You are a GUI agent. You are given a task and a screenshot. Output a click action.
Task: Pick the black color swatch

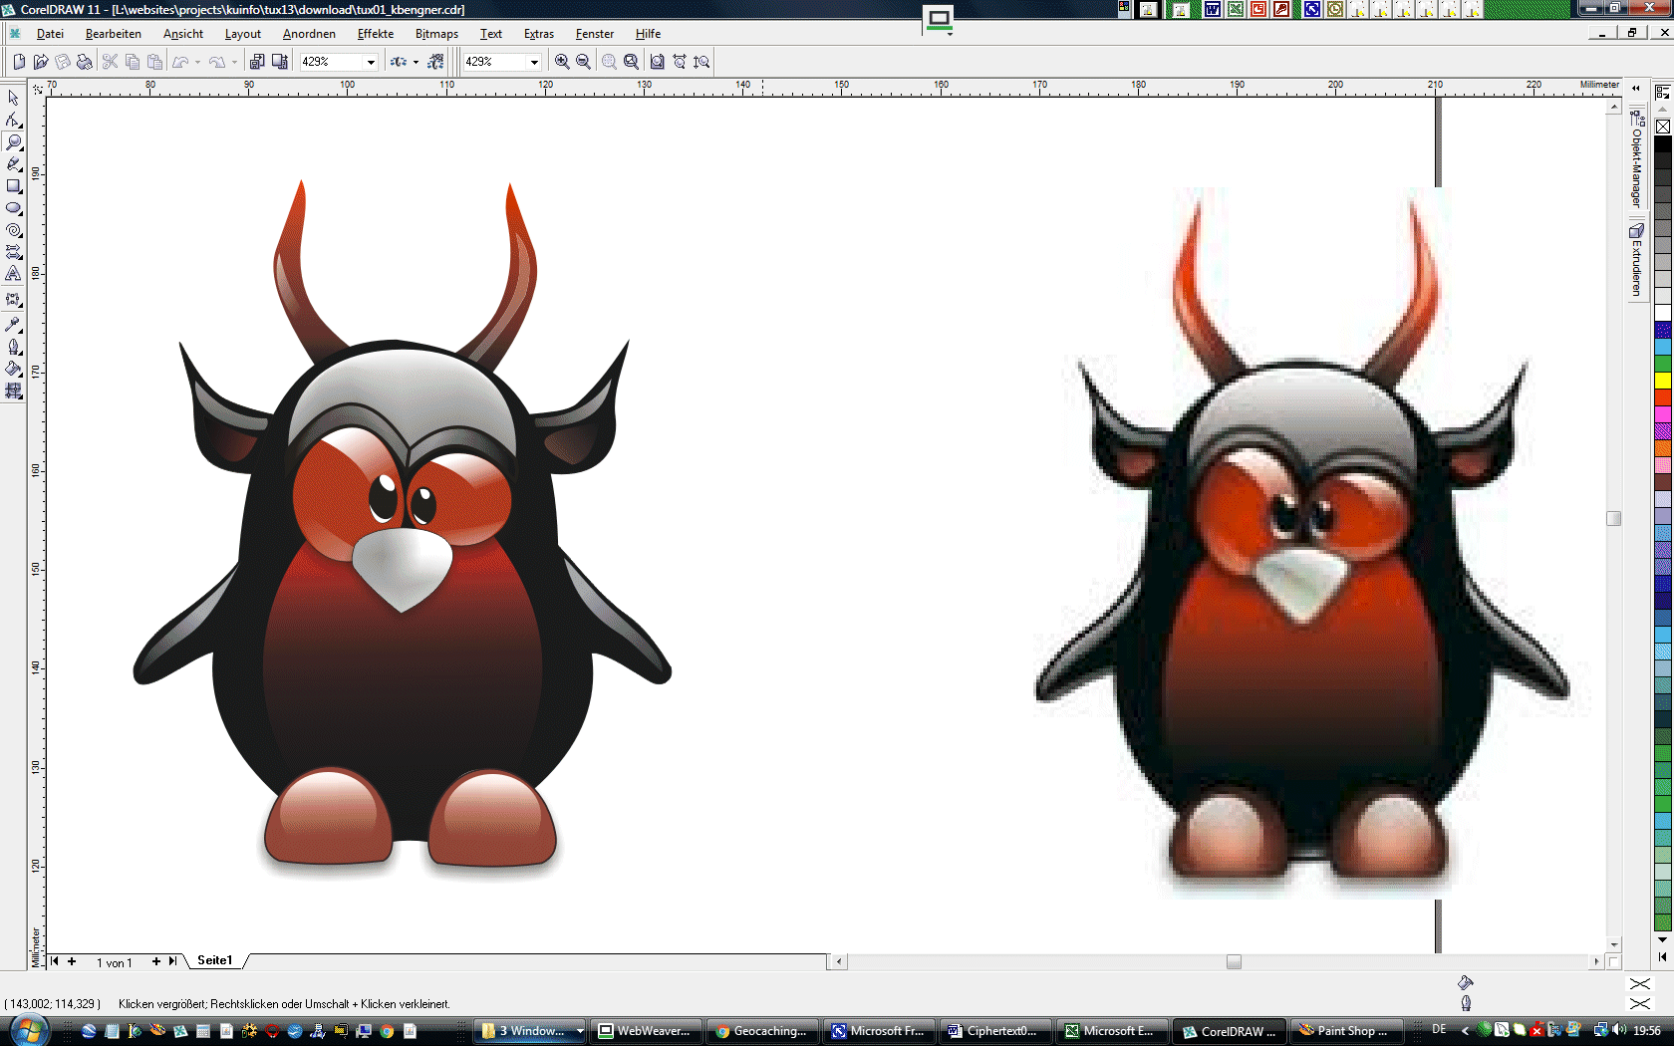pyautogui.click(x=1663, y=144)
